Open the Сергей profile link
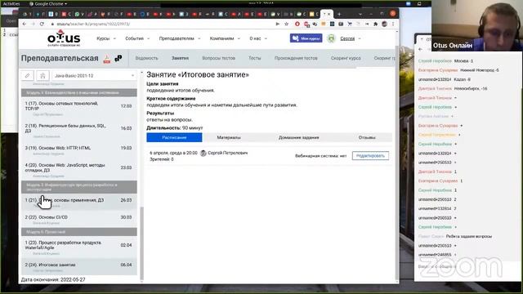Image resolution: width=523 pixels, height=294 pixels. (x=347, y=38)
